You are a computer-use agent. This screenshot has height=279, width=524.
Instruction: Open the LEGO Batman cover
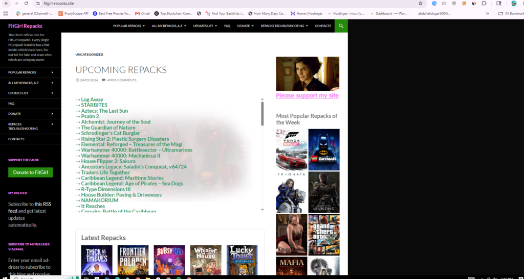[x=324, y=150]
